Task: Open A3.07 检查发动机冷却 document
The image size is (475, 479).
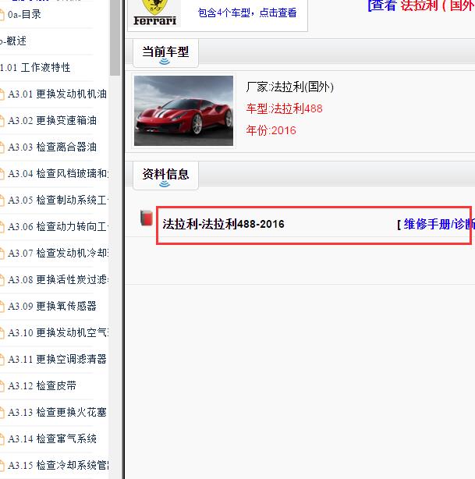Action: [58, 254]
